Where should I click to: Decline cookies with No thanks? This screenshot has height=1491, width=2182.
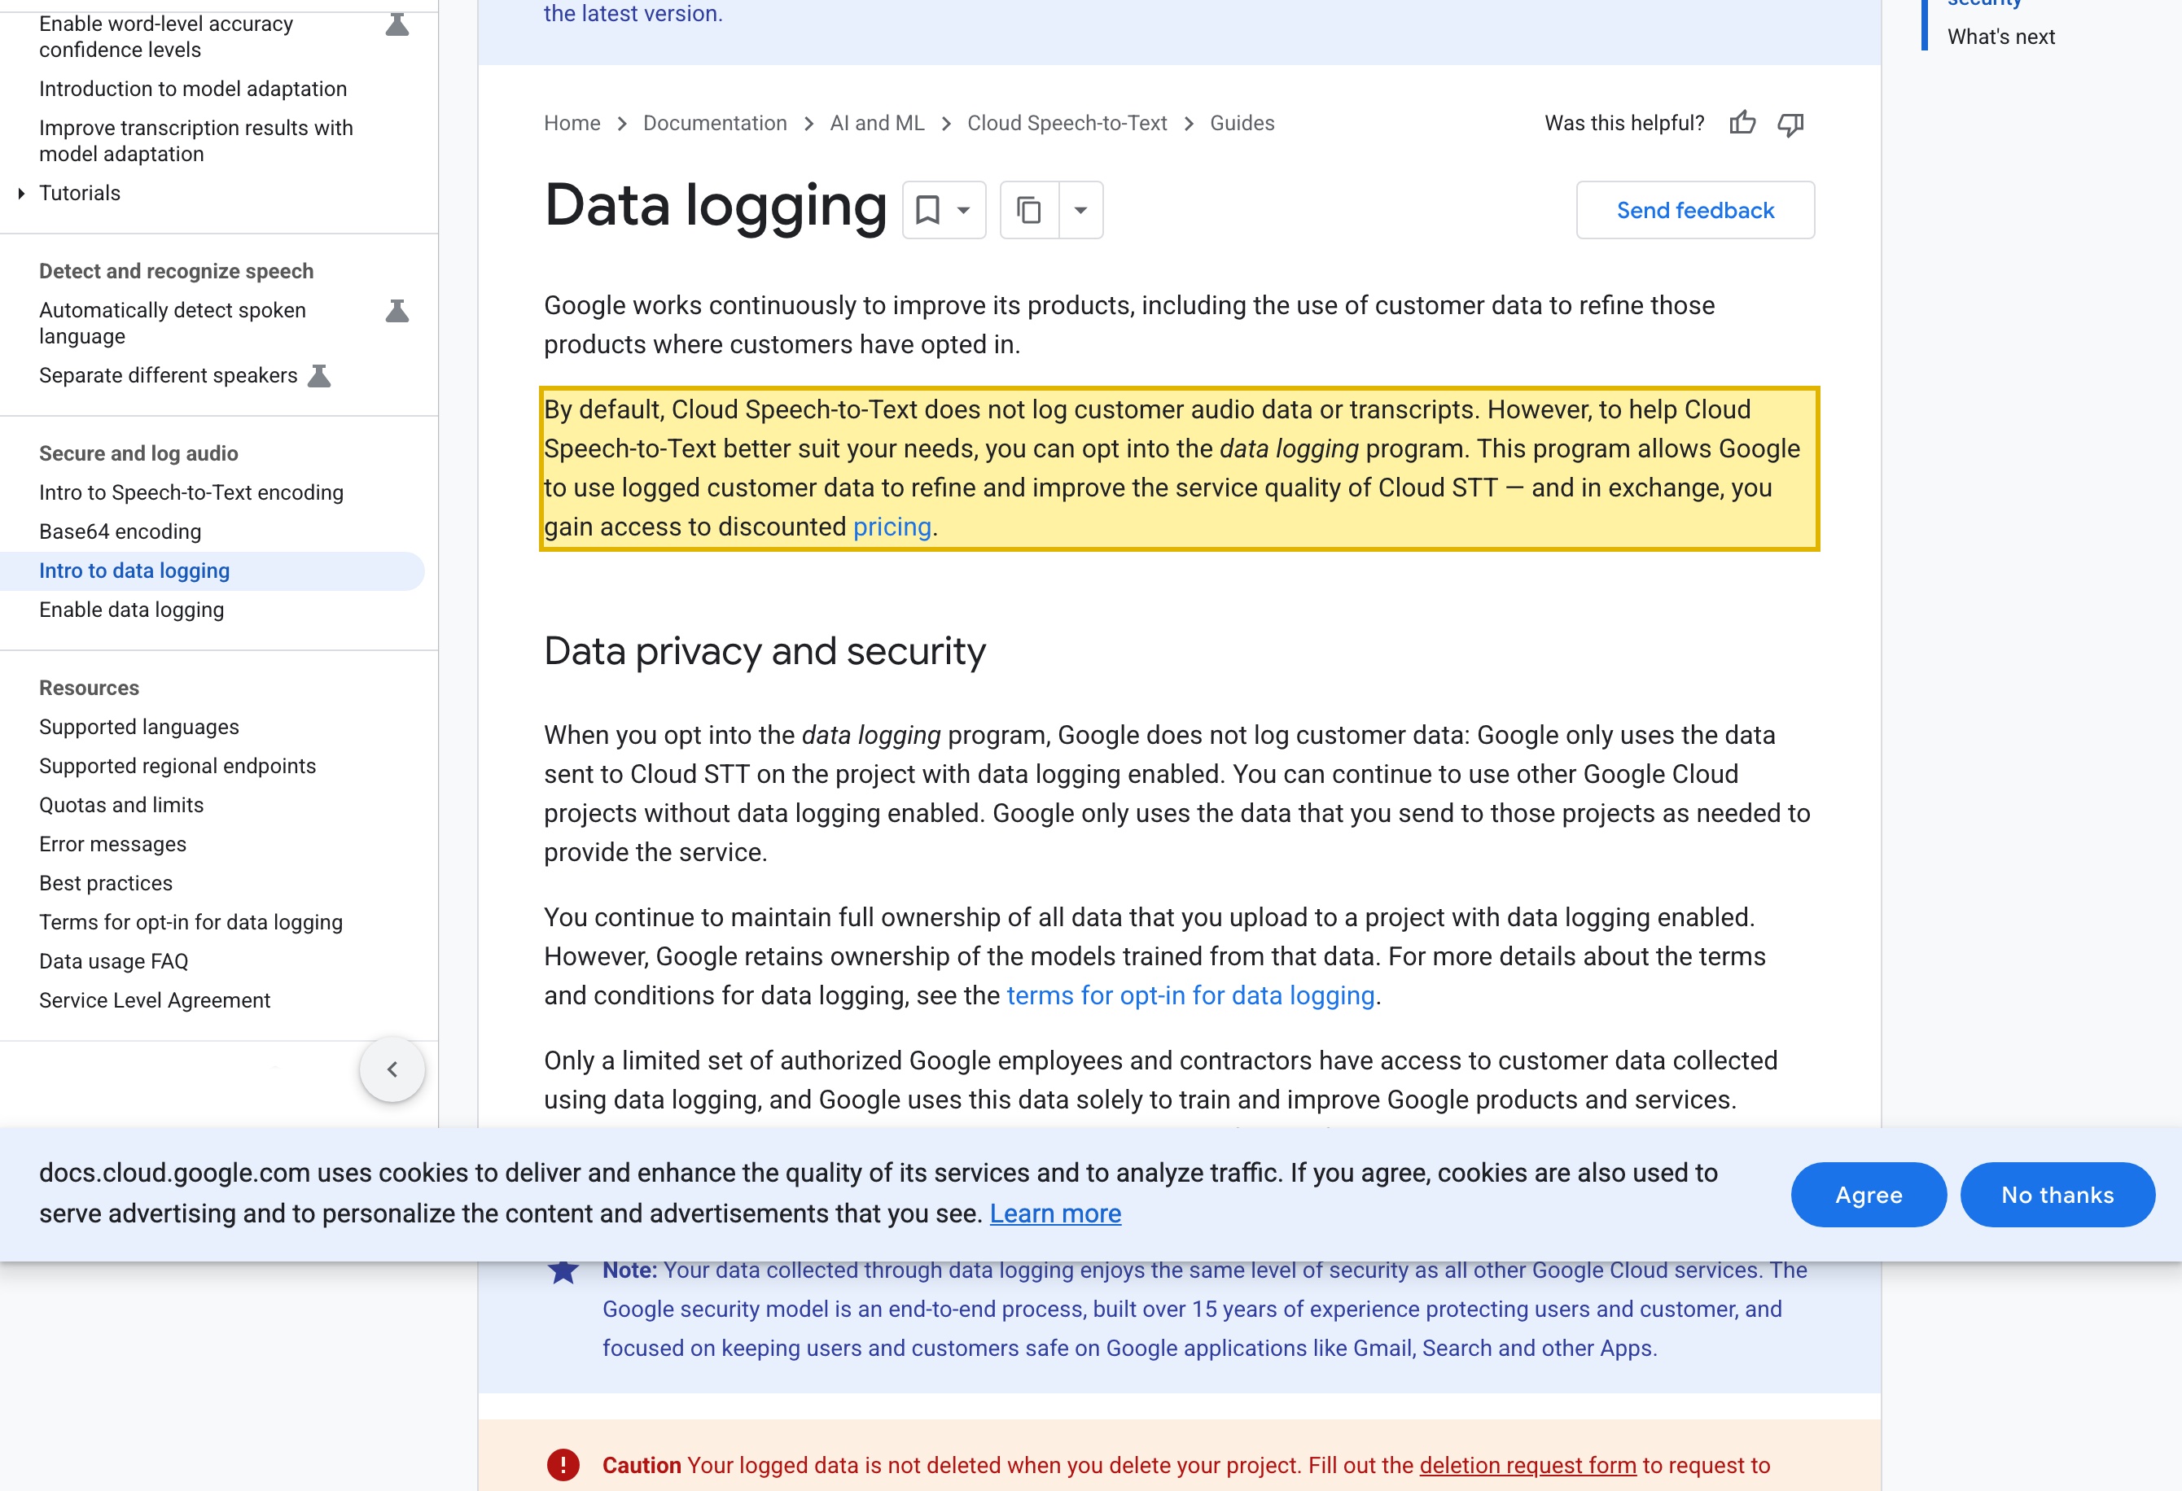(2057, 1195)
